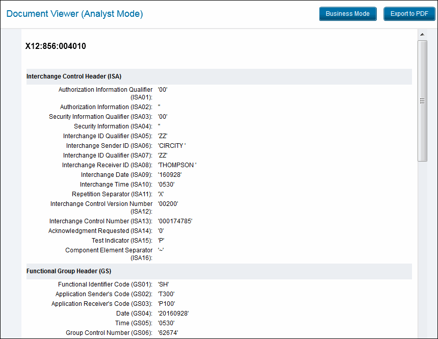This screenshot has width=438, height=339.
Task: Click the Interchange Date value '160928'
Action: 170,175
